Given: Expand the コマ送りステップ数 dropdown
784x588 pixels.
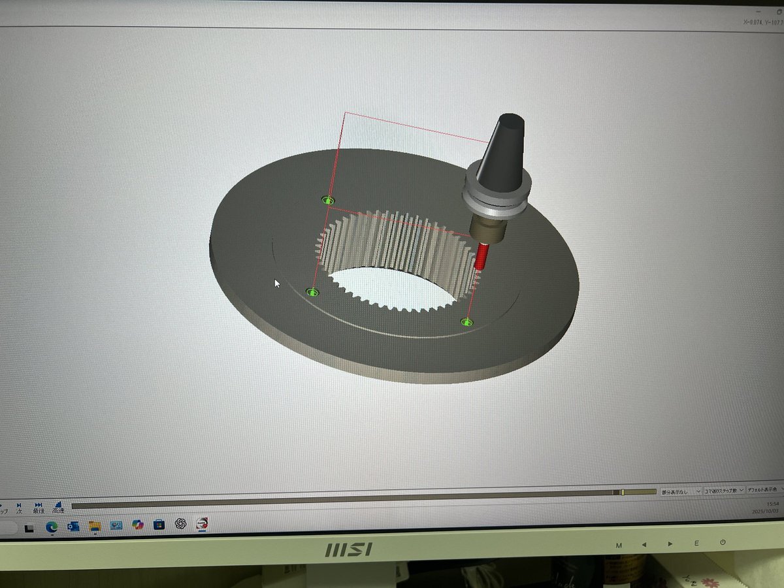Looking at the screenshot, I should (724, 490).
